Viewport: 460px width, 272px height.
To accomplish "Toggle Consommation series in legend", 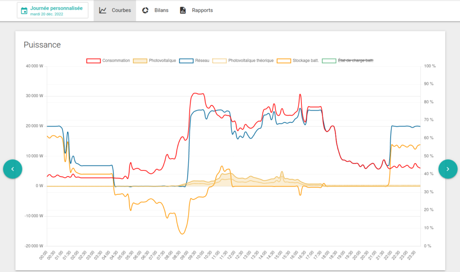I will (108, 61).
